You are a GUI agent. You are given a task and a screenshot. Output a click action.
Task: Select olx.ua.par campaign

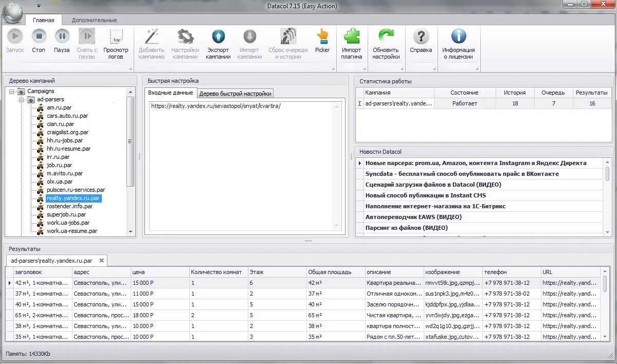[60, 181]
